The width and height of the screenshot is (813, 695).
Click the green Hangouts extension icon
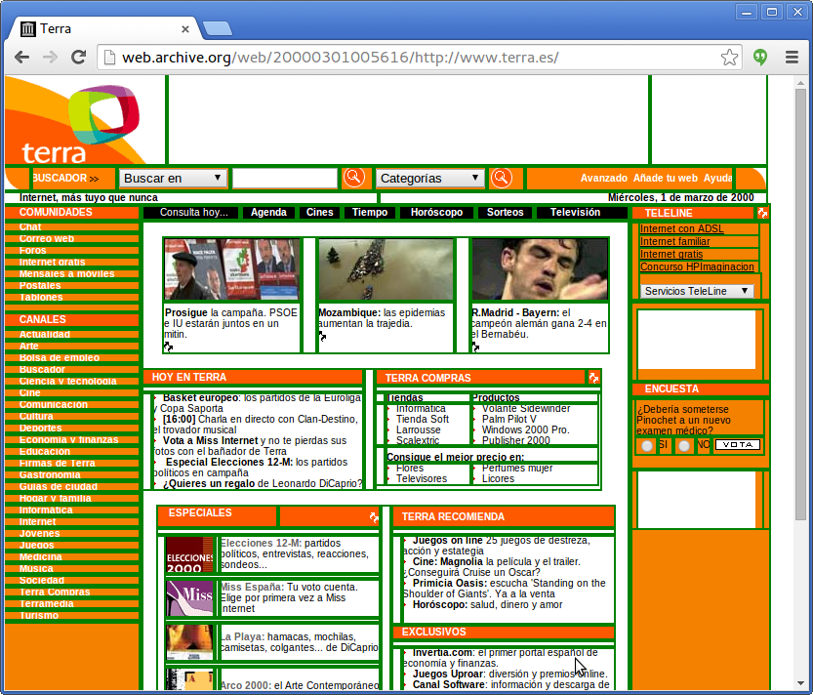pos(760,57)
